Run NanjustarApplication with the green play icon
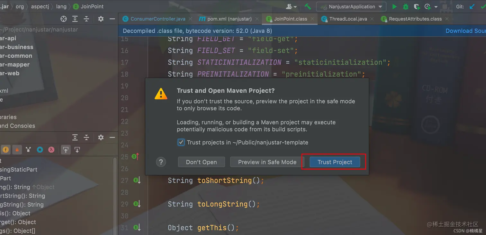 coord(394,6)
